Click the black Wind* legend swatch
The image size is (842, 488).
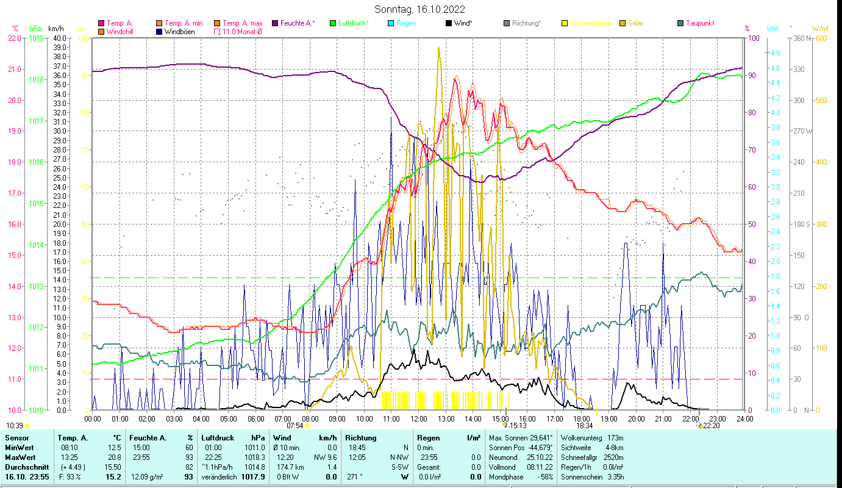(449, 23)
